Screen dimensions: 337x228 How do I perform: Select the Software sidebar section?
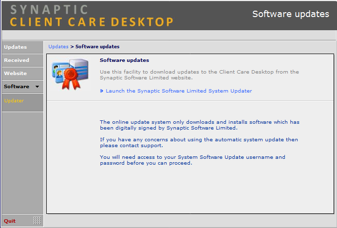tap(22, 86)
